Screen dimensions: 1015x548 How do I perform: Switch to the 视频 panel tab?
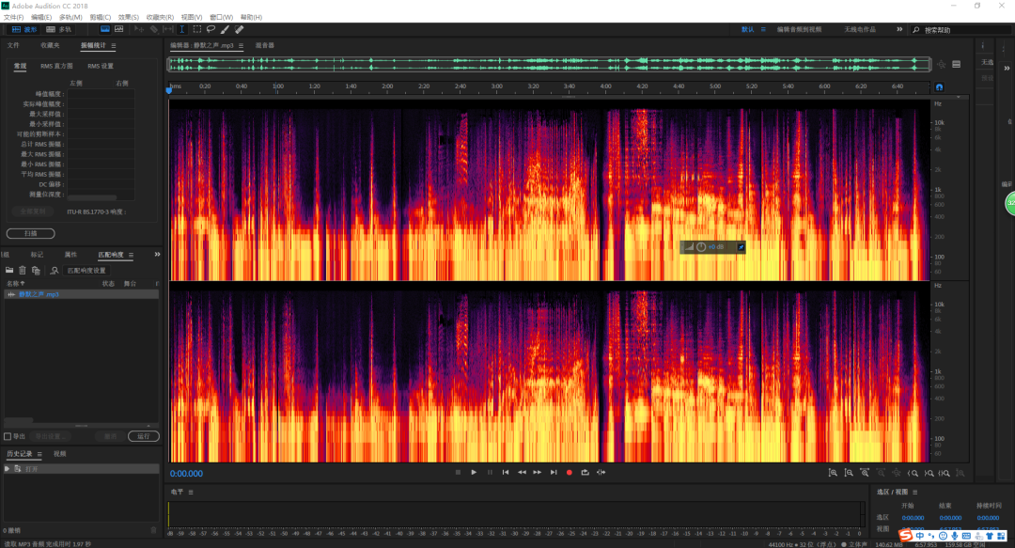coord(59,454)
